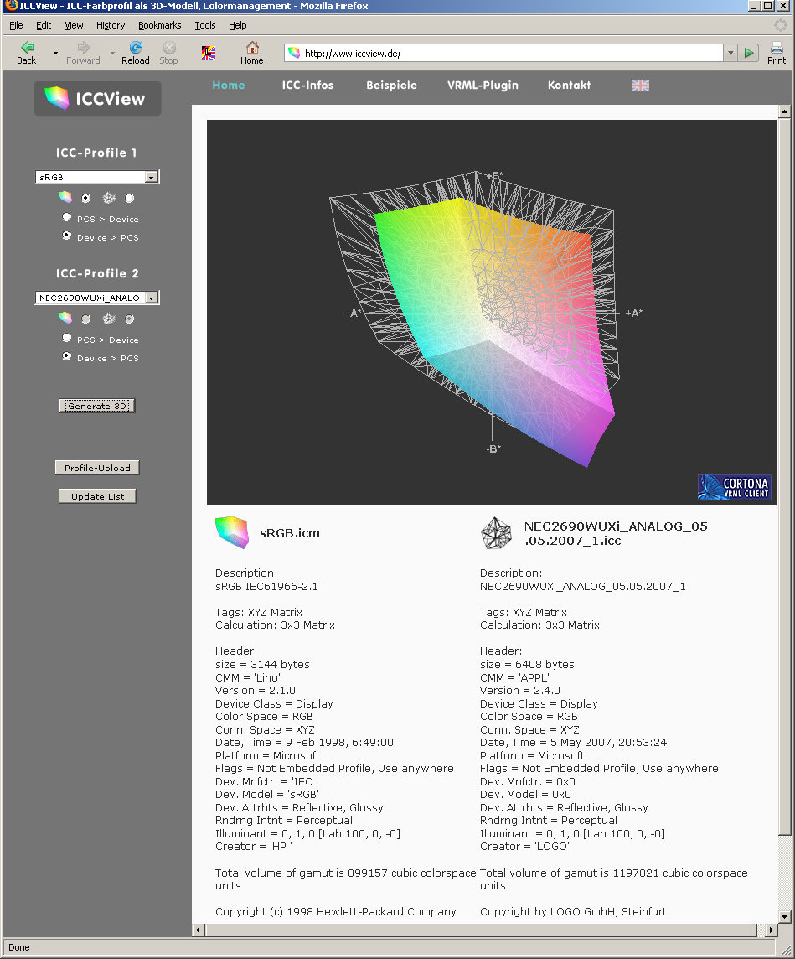Go to Firefox Home page icon
Screen dimensions: 795x959
pos(251,52)
